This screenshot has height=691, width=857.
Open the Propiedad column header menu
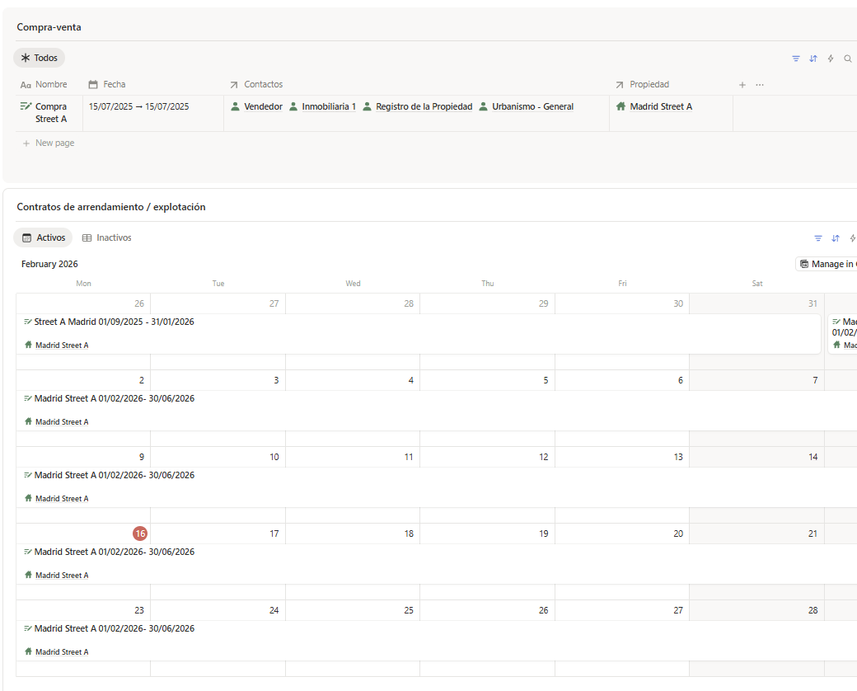coord(649,85)
